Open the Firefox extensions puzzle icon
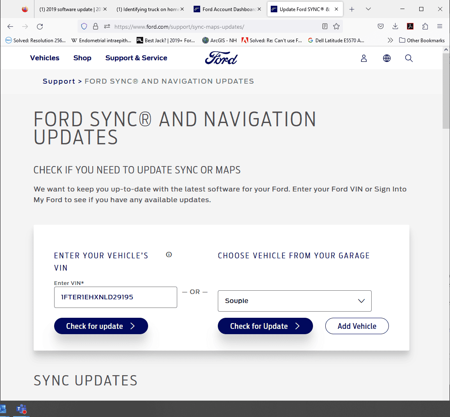The image size is (450, 417). point(425,26)
